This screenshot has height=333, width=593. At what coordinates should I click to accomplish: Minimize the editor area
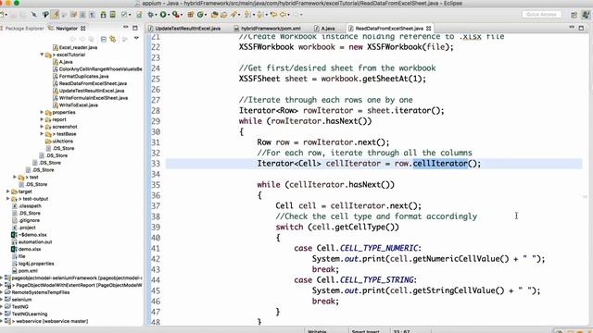coord(572,28)
